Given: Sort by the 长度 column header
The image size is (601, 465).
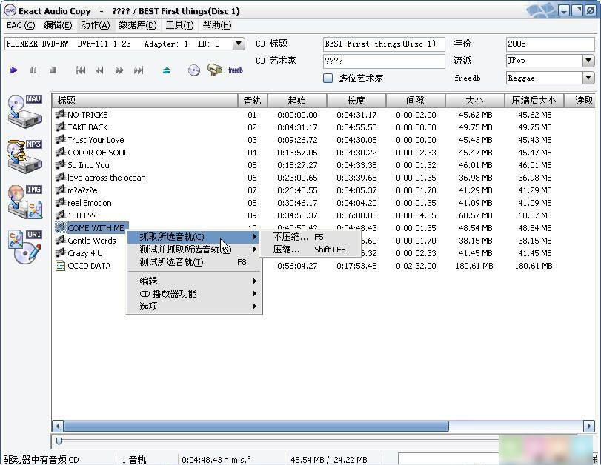Looking at the screenshot, I should click(x=356, y=101).
